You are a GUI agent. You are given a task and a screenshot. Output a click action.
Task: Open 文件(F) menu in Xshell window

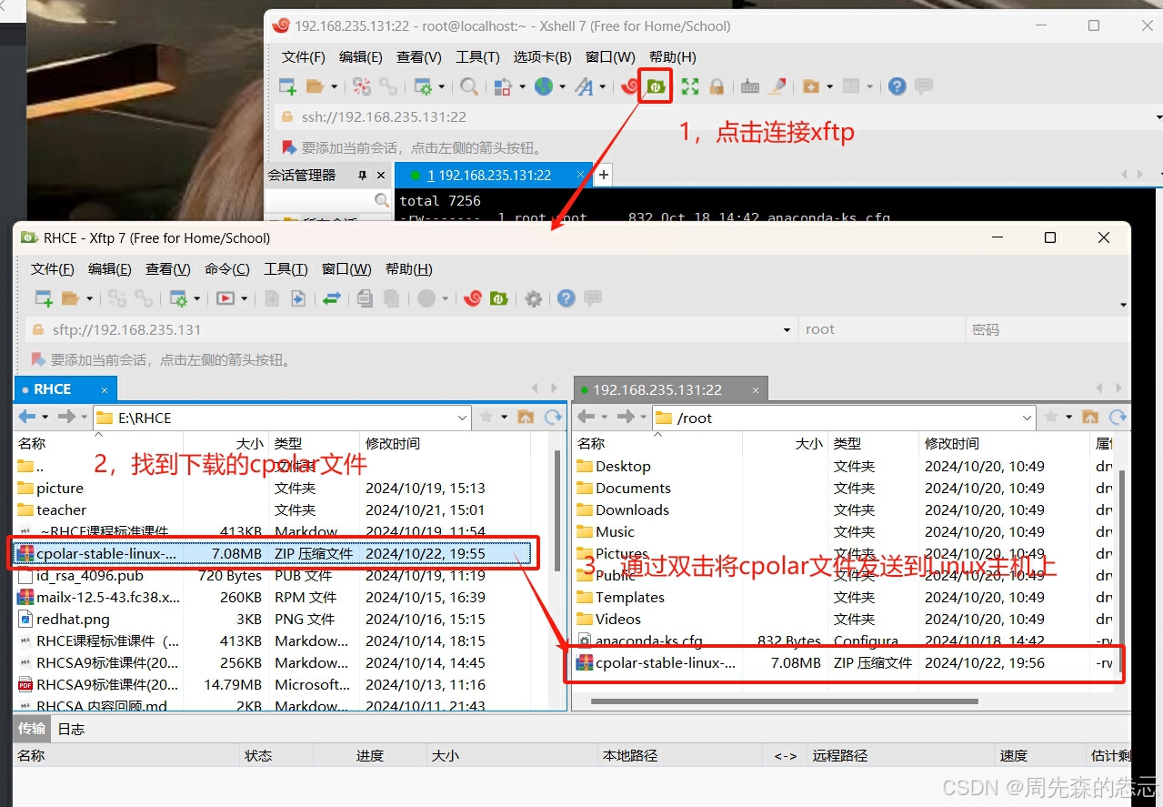coord(303,56)
